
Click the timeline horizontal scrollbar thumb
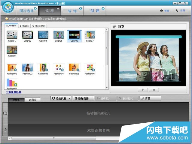[x=54, y=138]
